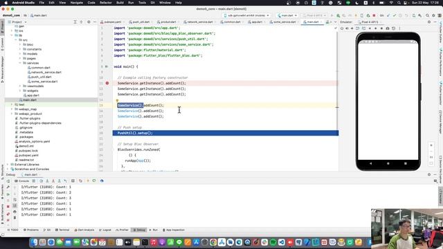The width and height of the screenshot is (443, 249).
Task: Toggle breakpoint on line 11
Action: pyautogui.click(x=107, y=83)
